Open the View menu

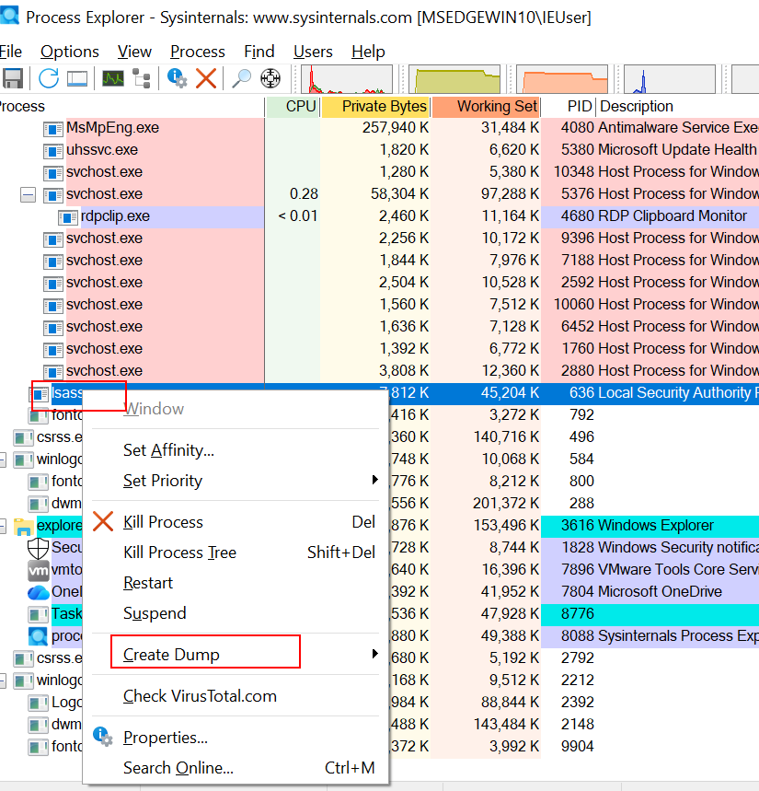(134, 52)
